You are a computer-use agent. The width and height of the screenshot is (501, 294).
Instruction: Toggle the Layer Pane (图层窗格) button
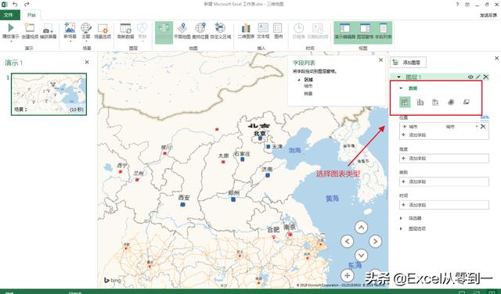pyautogui.click(x=365, y=32)
